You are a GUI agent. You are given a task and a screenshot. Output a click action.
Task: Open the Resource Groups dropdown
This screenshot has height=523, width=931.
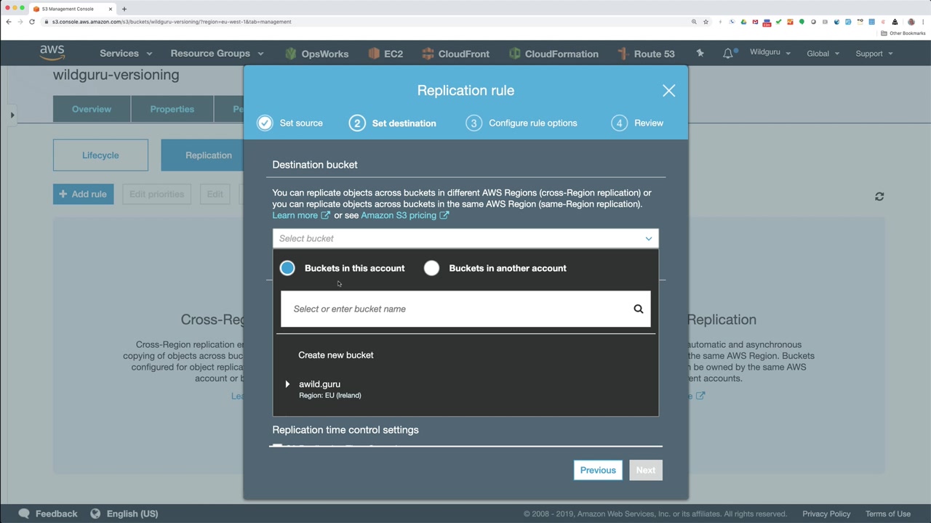click(x=217, y=54)
